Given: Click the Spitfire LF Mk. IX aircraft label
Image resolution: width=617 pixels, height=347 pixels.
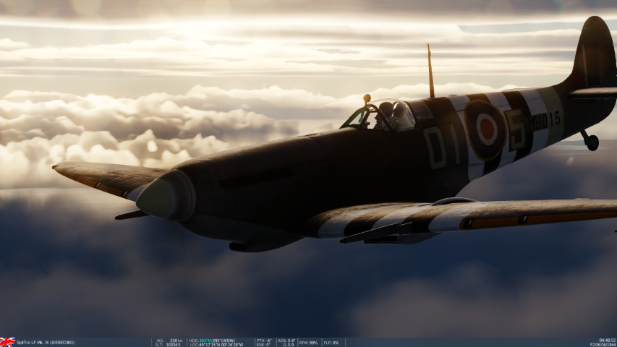Looking at the screenshot, I should coord(46,343).
